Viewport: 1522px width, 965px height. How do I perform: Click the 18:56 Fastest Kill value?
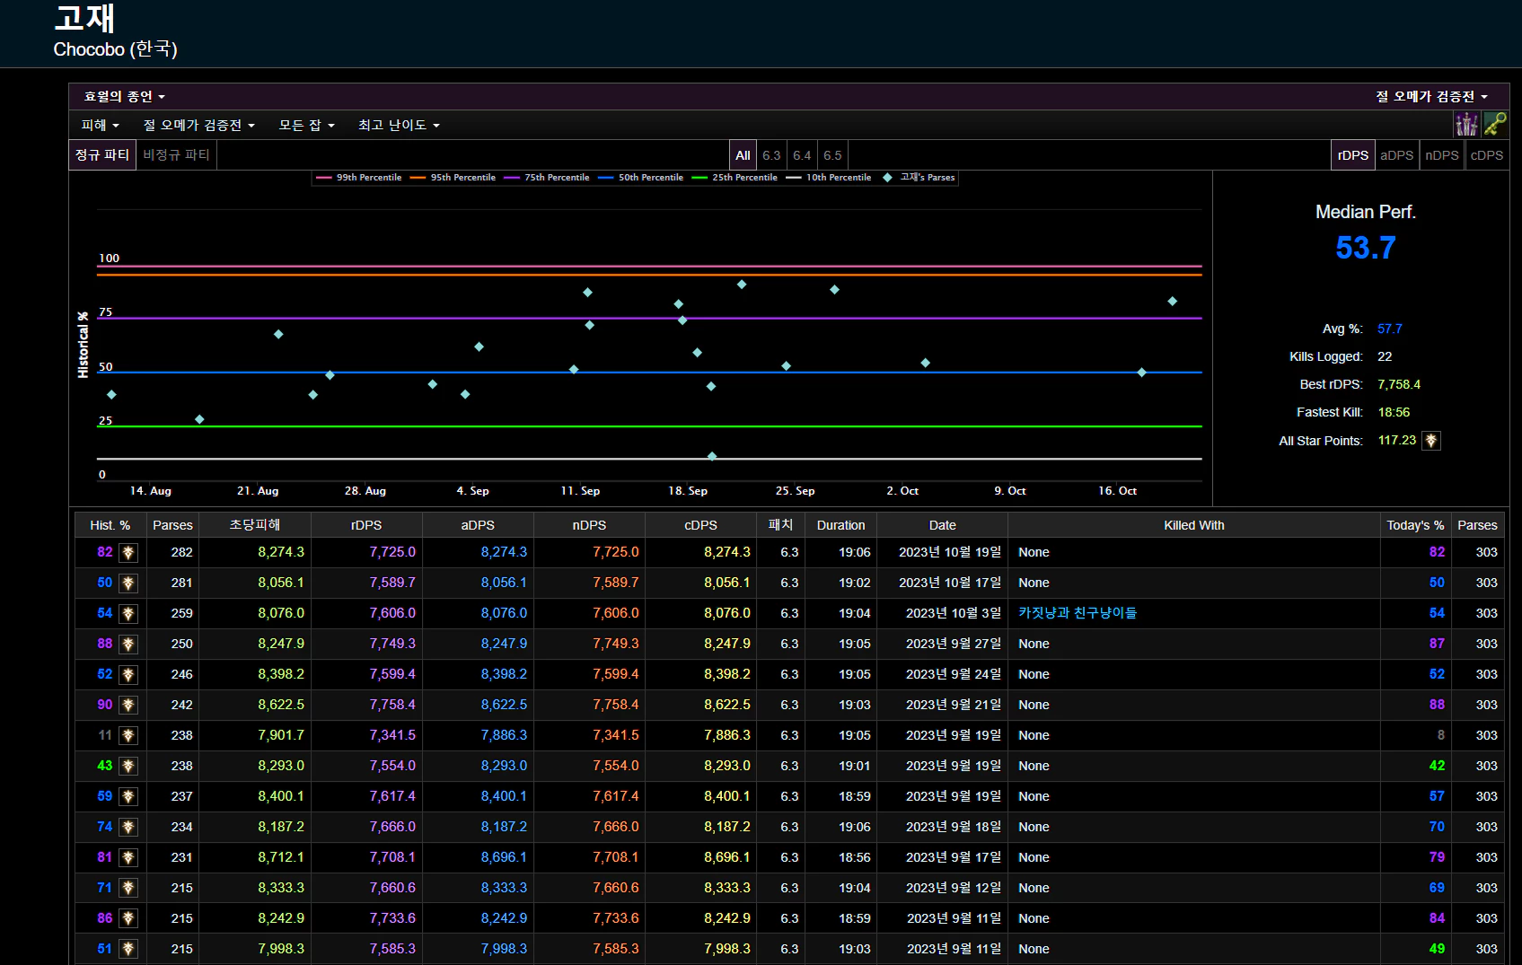tap(1394, 412)
